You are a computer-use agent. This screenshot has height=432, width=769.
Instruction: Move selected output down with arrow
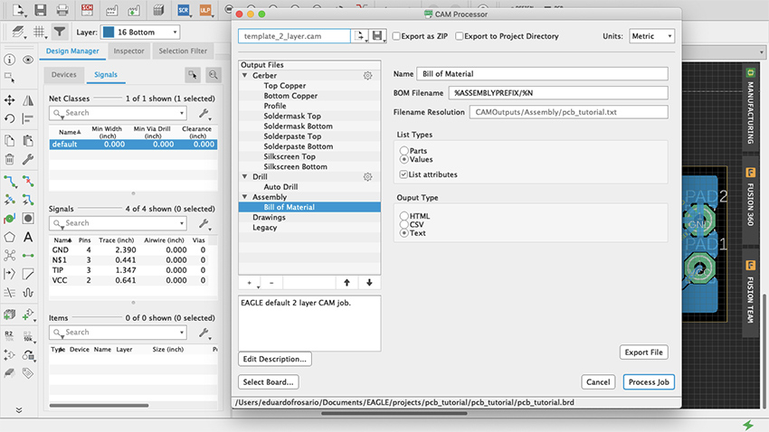[369, 283]
